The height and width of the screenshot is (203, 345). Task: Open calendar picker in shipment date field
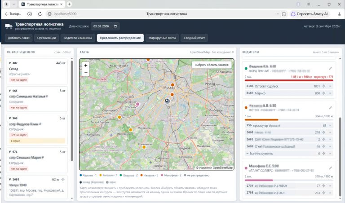coord(115,26)
